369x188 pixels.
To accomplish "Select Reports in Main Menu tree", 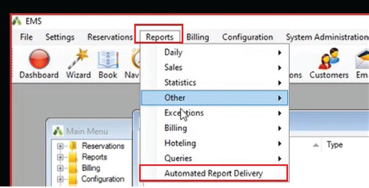I will coord(94,157).
